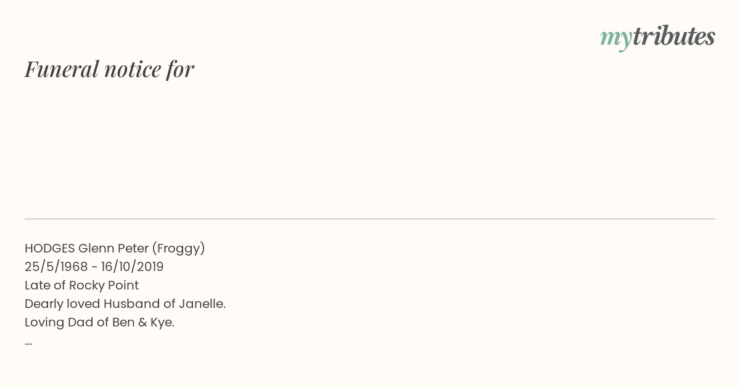
Task: Click the horizontal divider line
Action: pos(370,219)
